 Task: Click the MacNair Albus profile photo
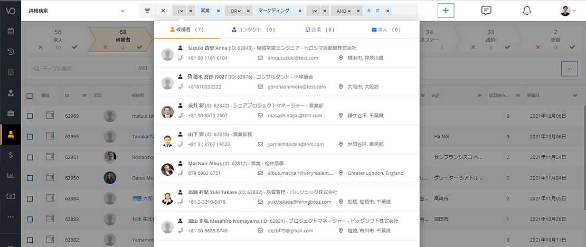click(167, 169)
